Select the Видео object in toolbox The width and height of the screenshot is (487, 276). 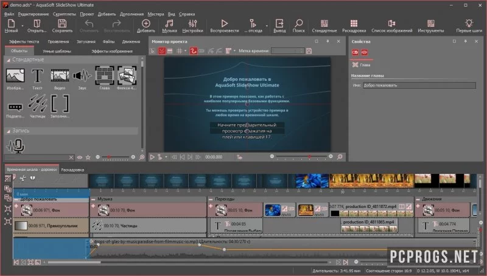coord(60,75)
